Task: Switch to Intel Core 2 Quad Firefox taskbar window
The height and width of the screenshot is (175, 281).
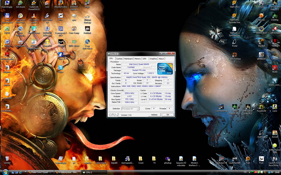Action: click(41, 172)
